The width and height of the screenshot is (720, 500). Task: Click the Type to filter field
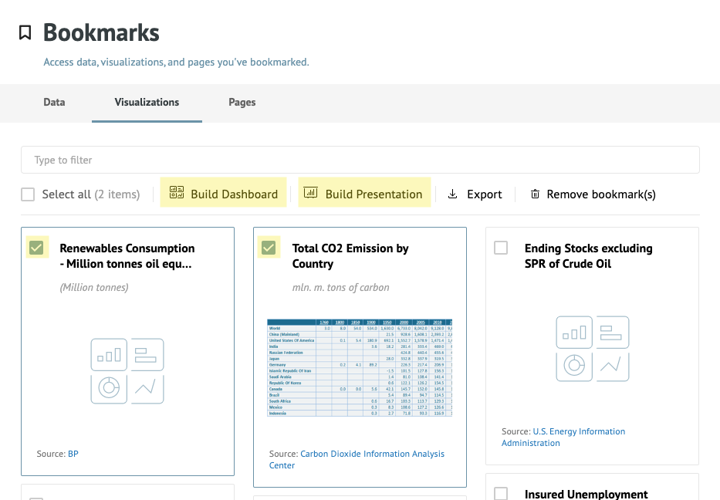(x=360, y=160)
